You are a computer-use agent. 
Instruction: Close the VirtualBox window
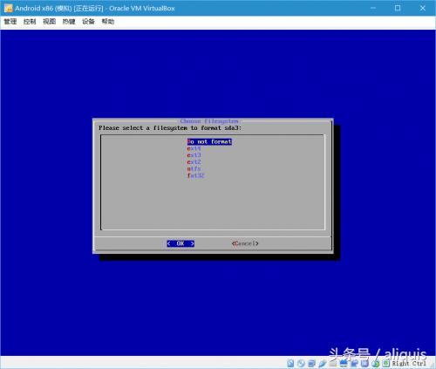tap(423, 8)
